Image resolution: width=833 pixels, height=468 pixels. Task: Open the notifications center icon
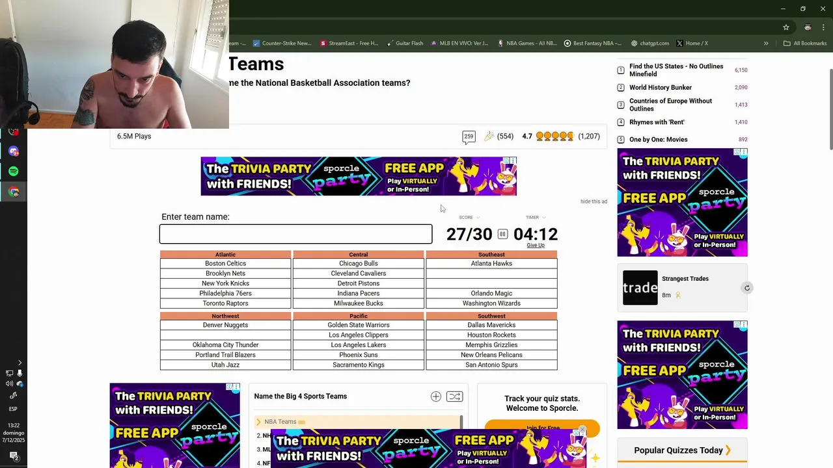pos(14,456)
